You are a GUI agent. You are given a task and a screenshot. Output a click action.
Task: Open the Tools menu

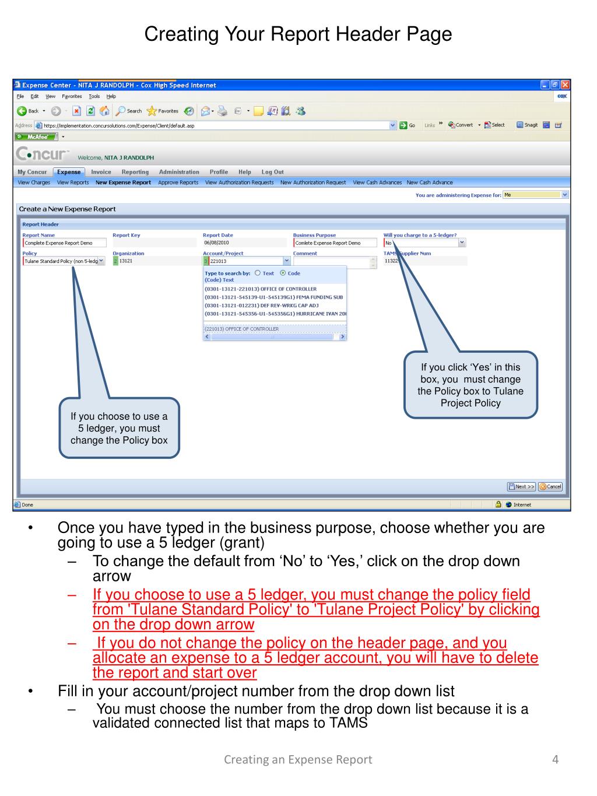(x=94, y=96)
